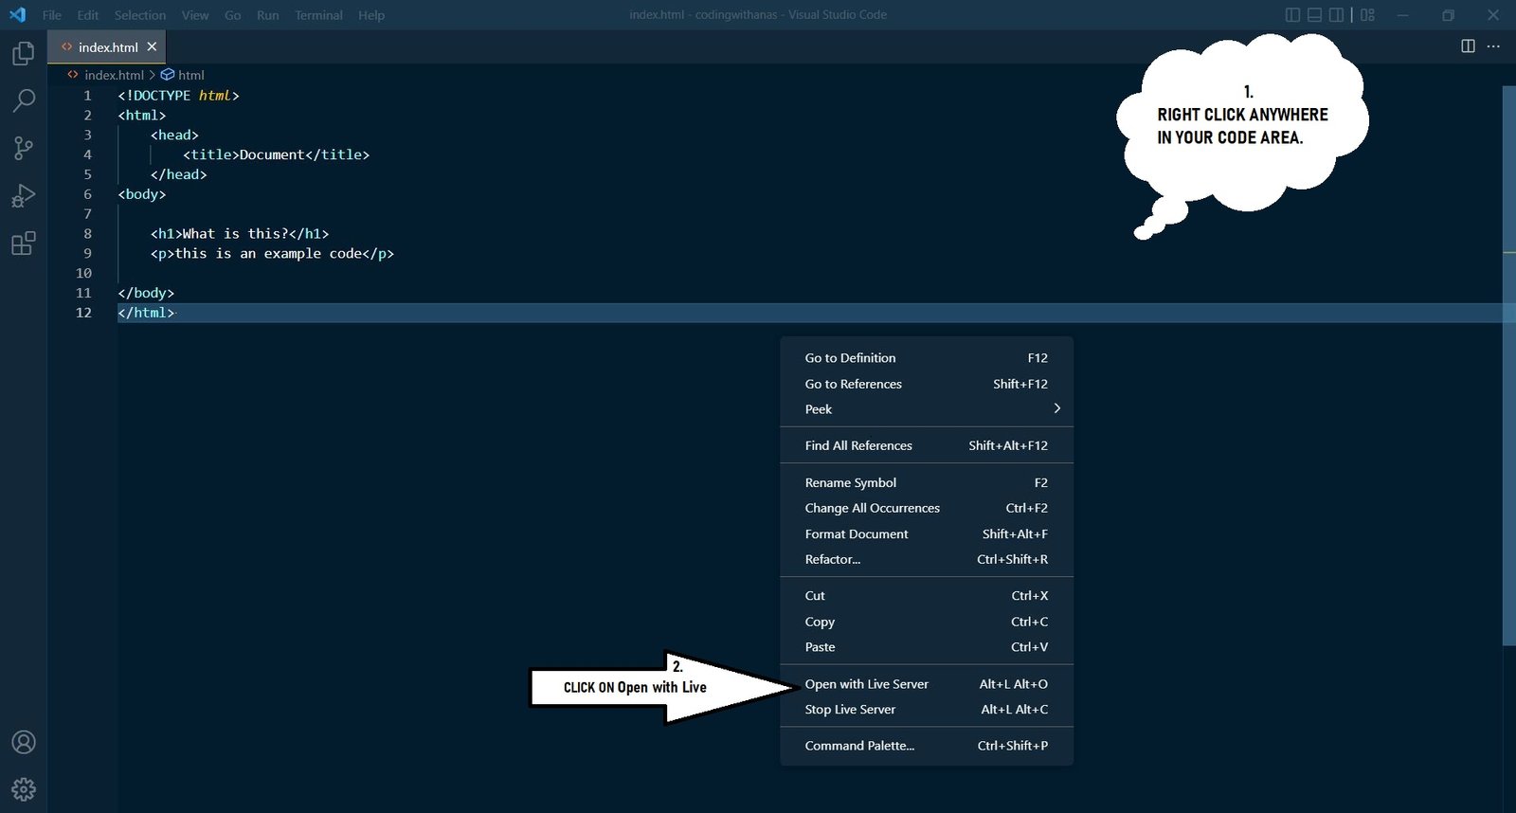Choose Change All Occurrences
The image size is (1516, 813).
click(927, 508)
